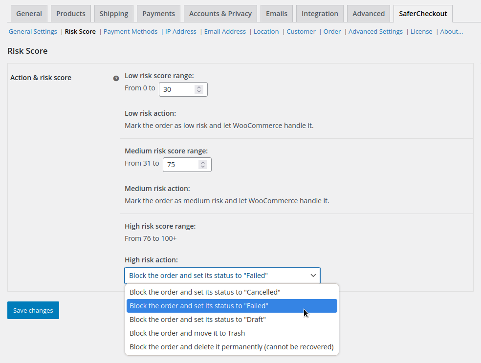
Task: Open the Order section link
Action: pos(332,32)
